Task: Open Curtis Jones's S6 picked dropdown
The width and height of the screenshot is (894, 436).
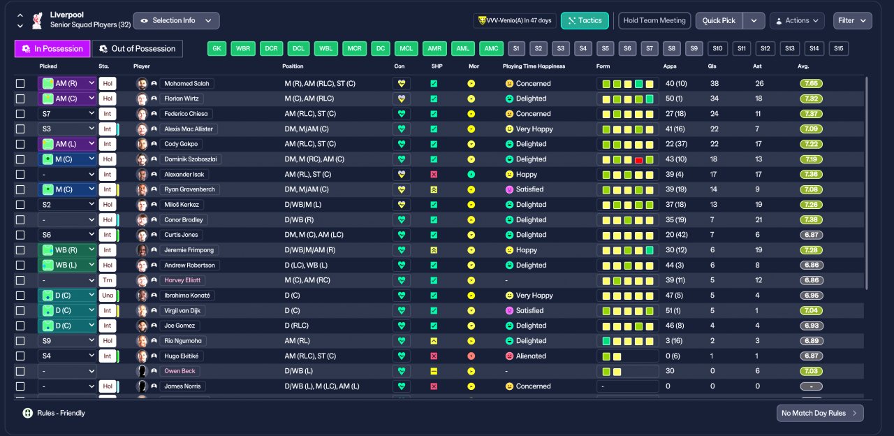Action: click(67, 235)
